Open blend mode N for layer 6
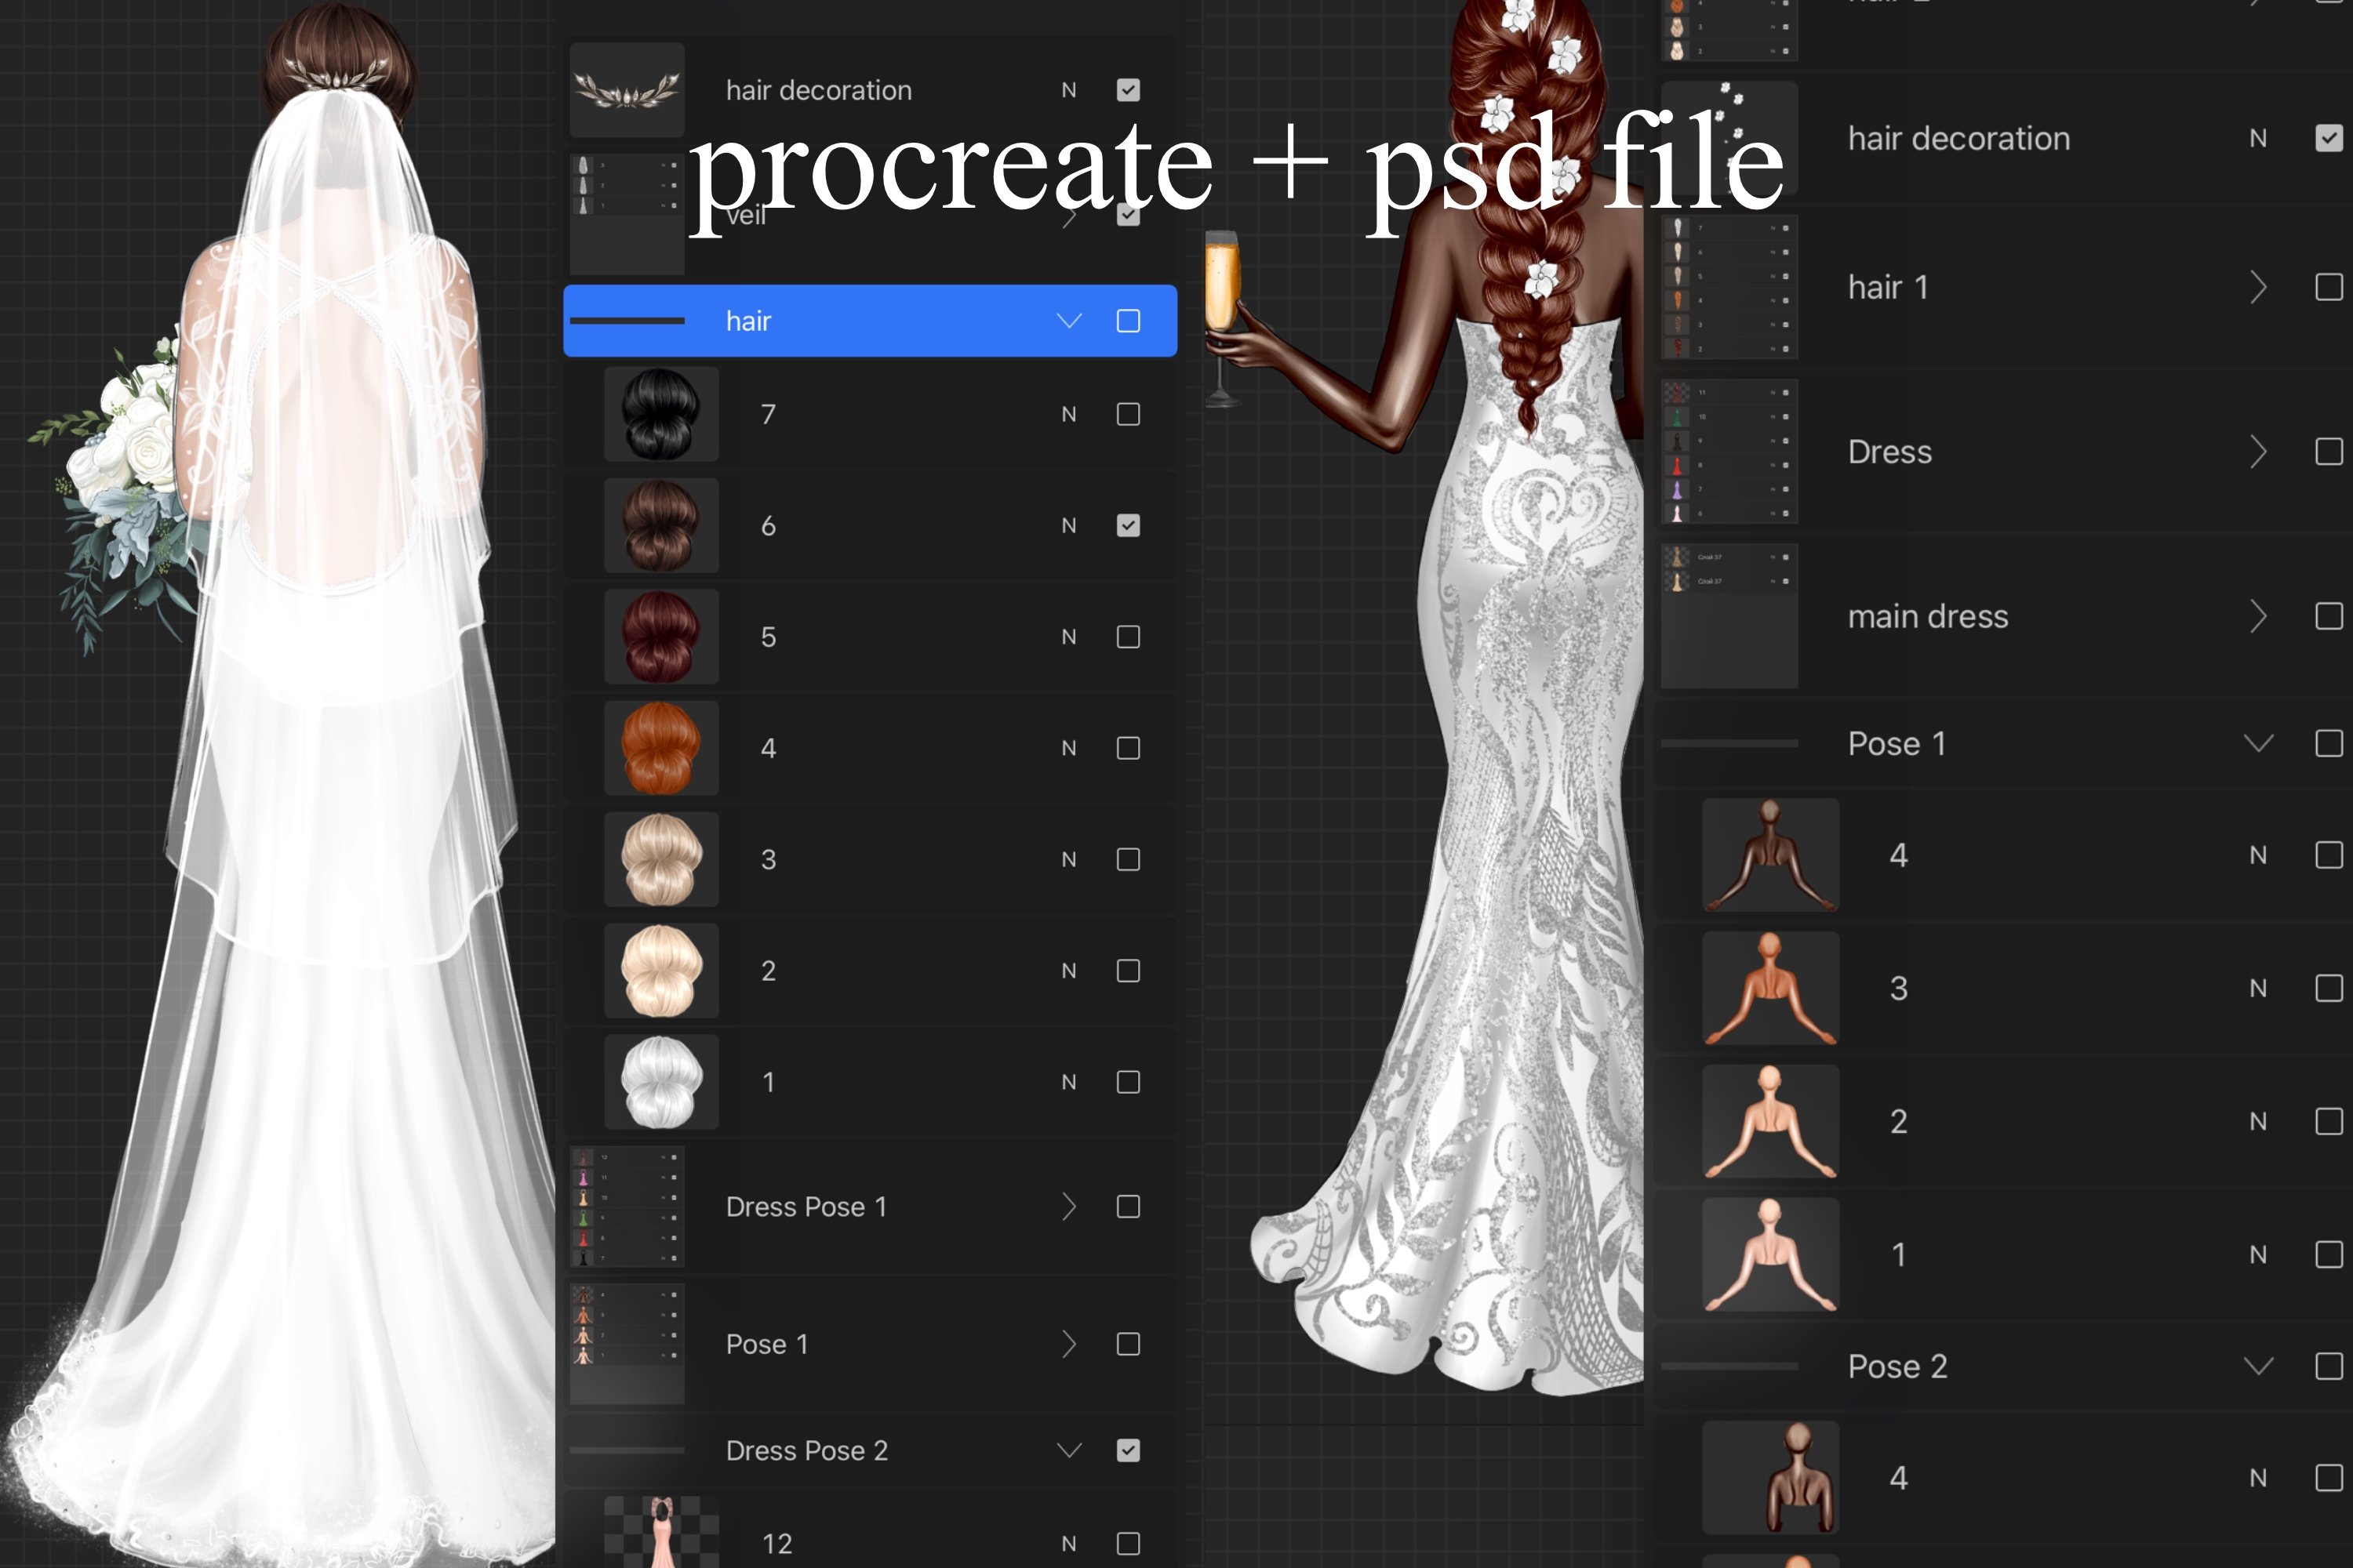Viewport: 2353px width, 1568px height. point(1068,525)
